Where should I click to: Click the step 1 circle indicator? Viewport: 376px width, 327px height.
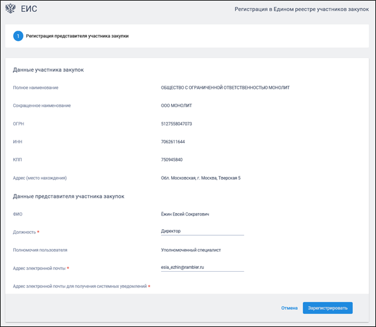(x=18, y=36)
